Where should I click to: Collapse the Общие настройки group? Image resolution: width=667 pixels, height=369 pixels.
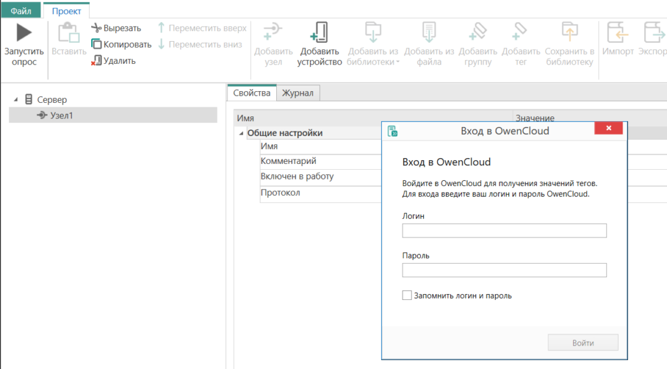coord(241,133)
